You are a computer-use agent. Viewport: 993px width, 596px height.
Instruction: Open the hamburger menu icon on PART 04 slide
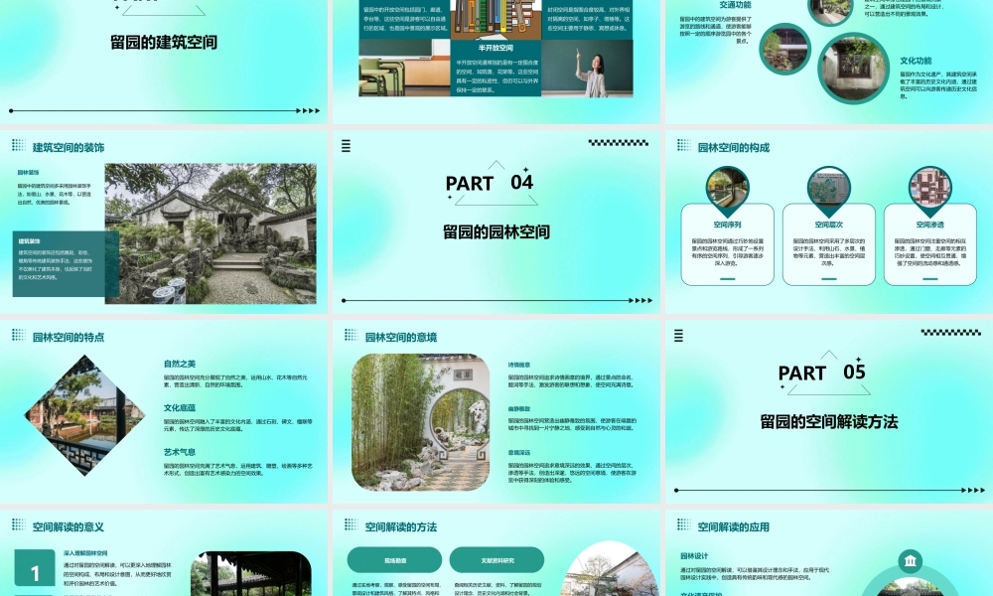coord(346,146)
